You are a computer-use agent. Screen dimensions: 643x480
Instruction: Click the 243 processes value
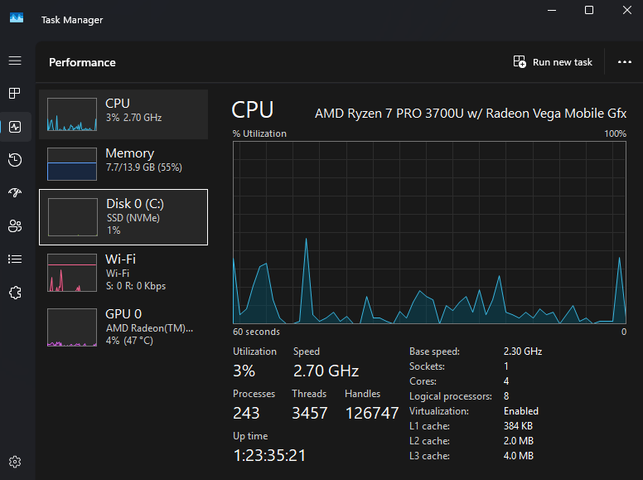[246, 413]
